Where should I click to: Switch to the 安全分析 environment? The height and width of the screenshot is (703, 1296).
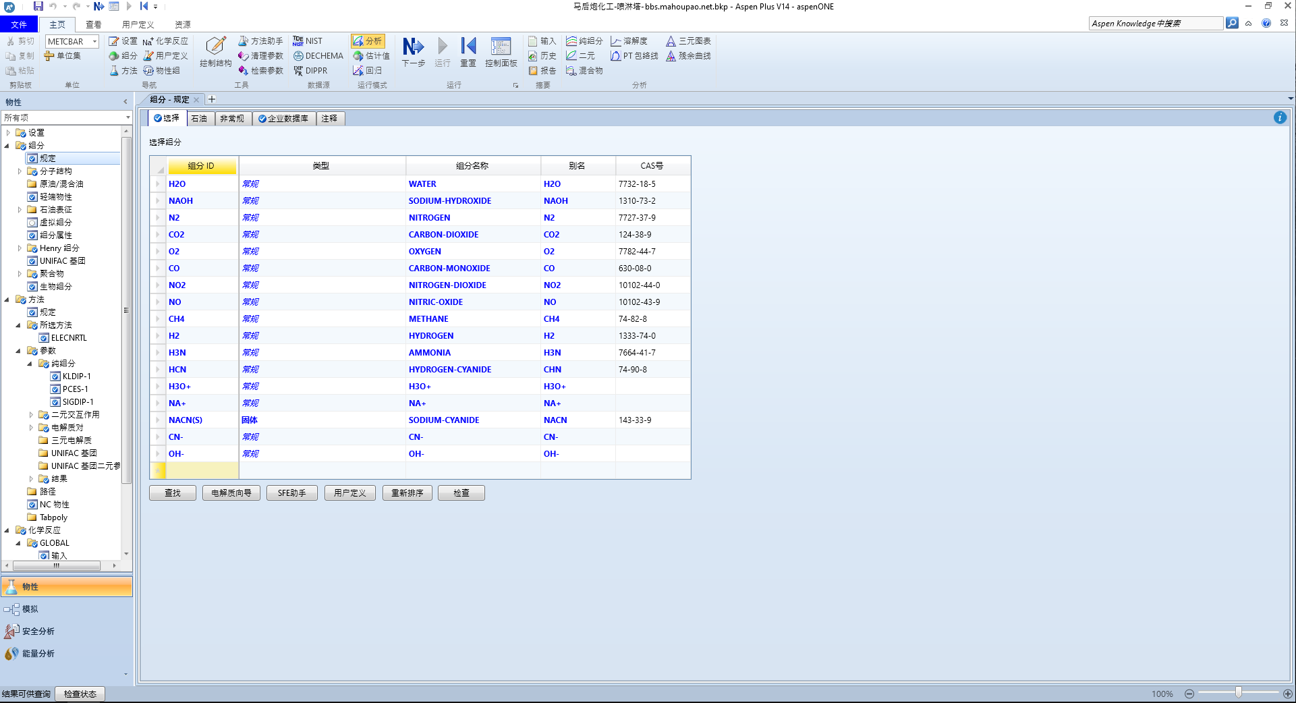[x=66, y=631]
